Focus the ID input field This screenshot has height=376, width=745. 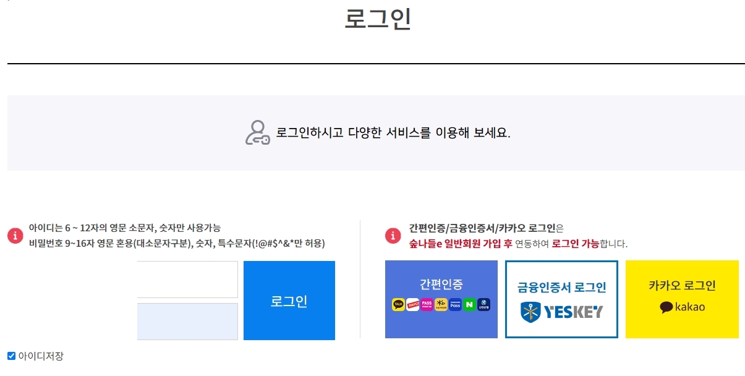(187, 280)
